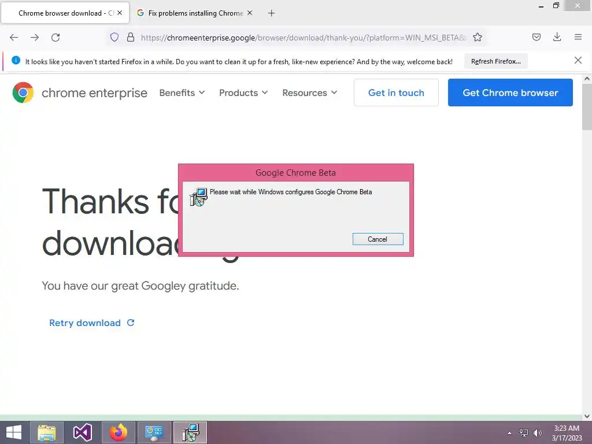Go back to the previous page
This screenshot has width=592, height=444.
(x=14, y=38)
